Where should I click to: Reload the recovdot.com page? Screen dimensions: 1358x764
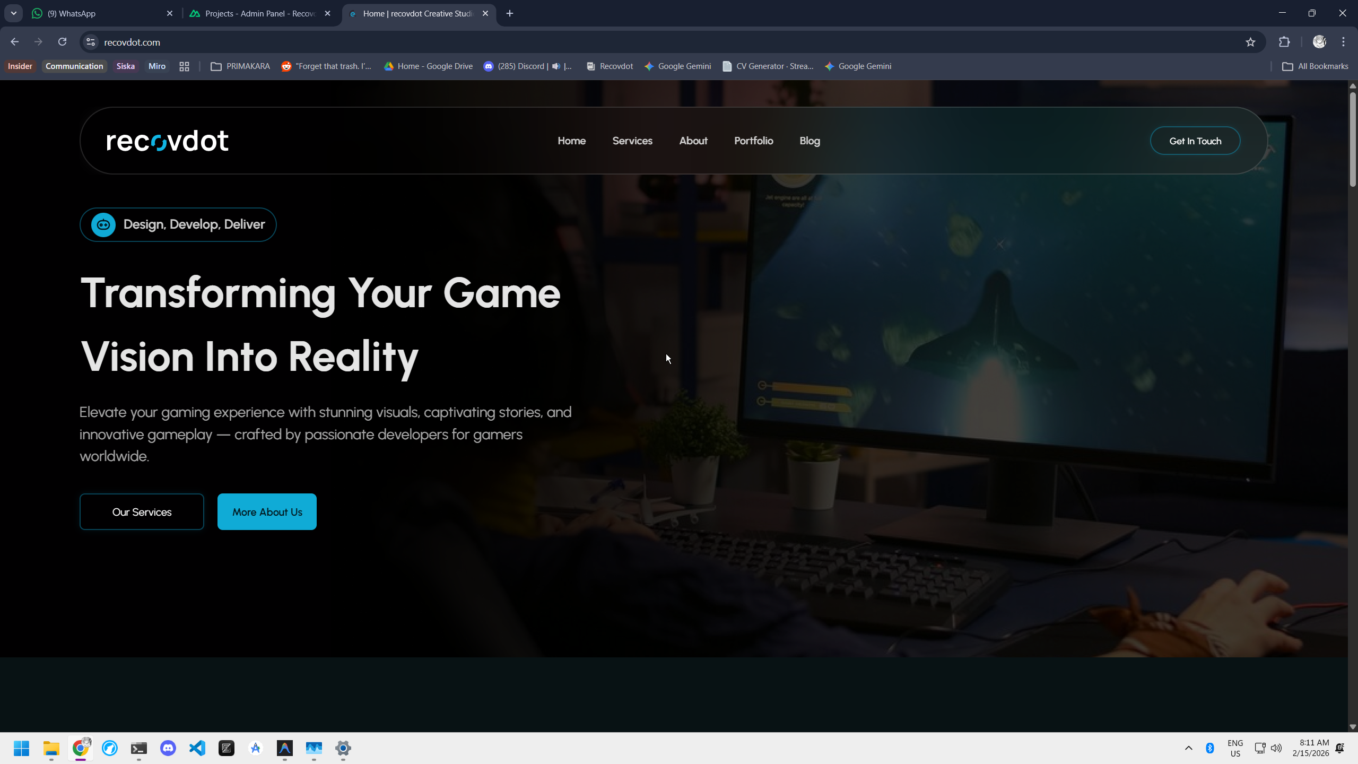pyautogui.click(x=62, y=41)
